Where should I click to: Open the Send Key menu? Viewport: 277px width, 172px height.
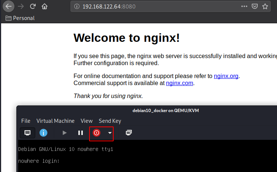(x=110, y=121)
